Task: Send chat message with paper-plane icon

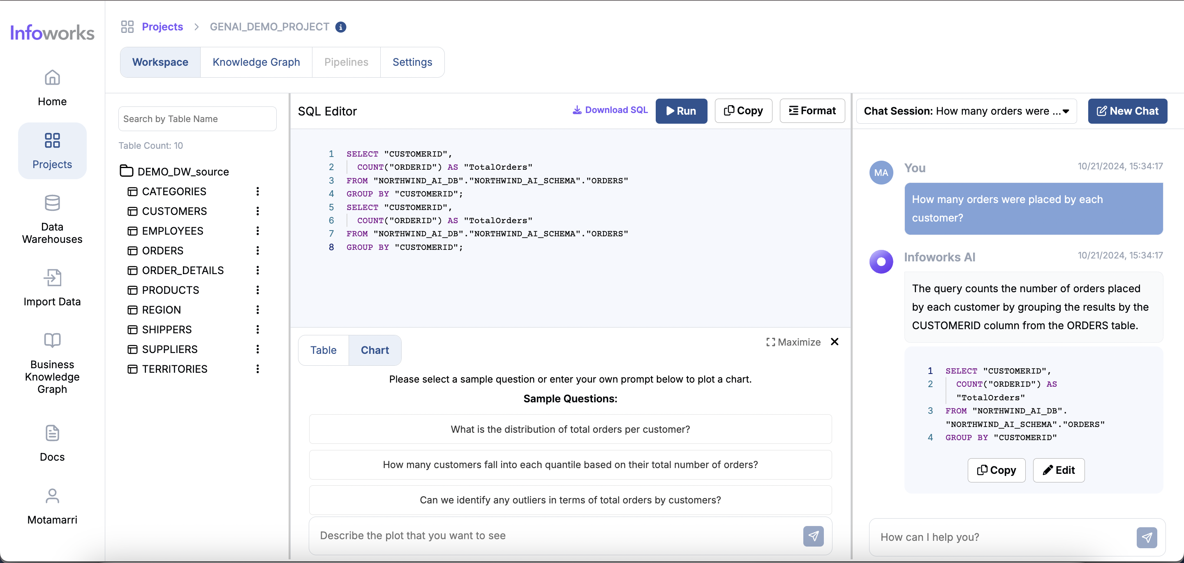Action: [1146, 537]
